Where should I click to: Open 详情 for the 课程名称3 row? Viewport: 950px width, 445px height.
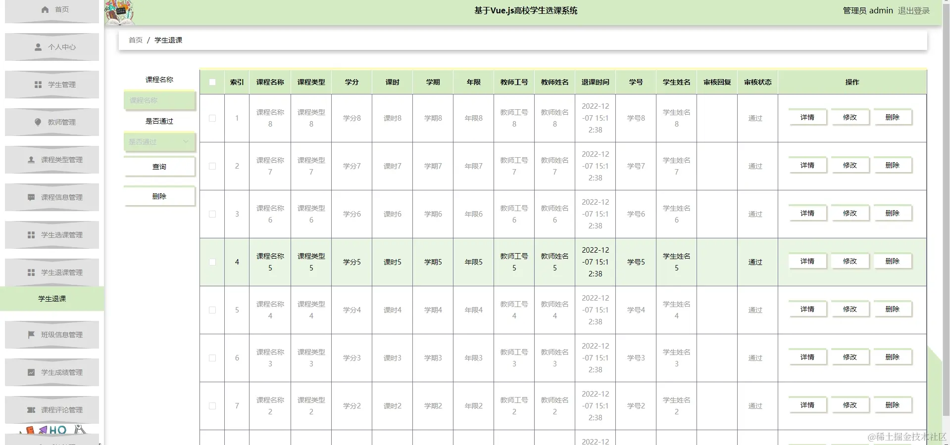(807, 357)
